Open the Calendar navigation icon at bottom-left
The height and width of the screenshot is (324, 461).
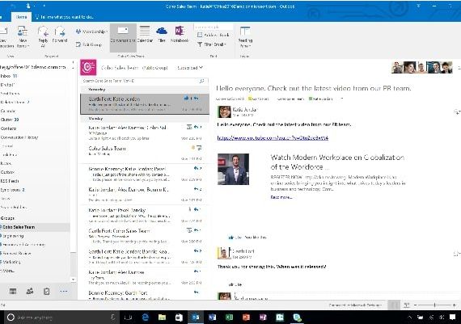13,291
